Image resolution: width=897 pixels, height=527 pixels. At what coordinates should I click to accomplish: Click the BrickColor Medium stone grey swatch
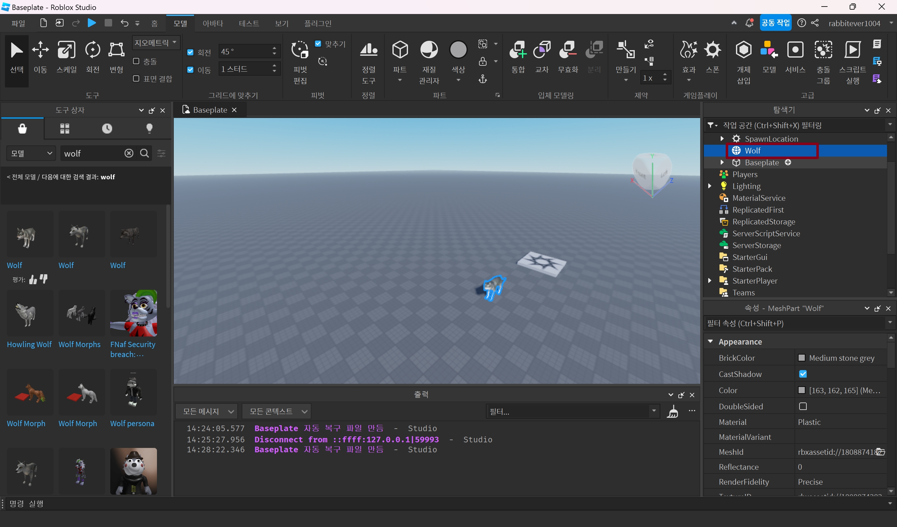click(x=802, y=358)
